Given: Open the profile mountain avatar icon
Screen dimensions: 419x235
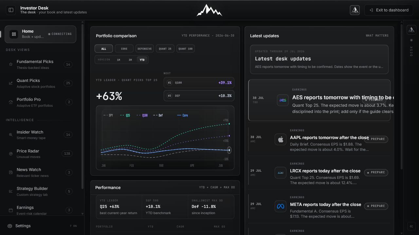Looking at the screenshot, I should tap(355, 10).
